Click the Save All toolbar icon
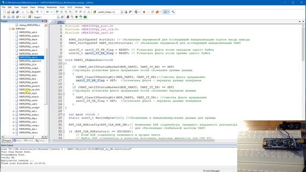Image resolution: width=306 pixels, height=172 pixels. pyautogui.click(x=17, y=12)
